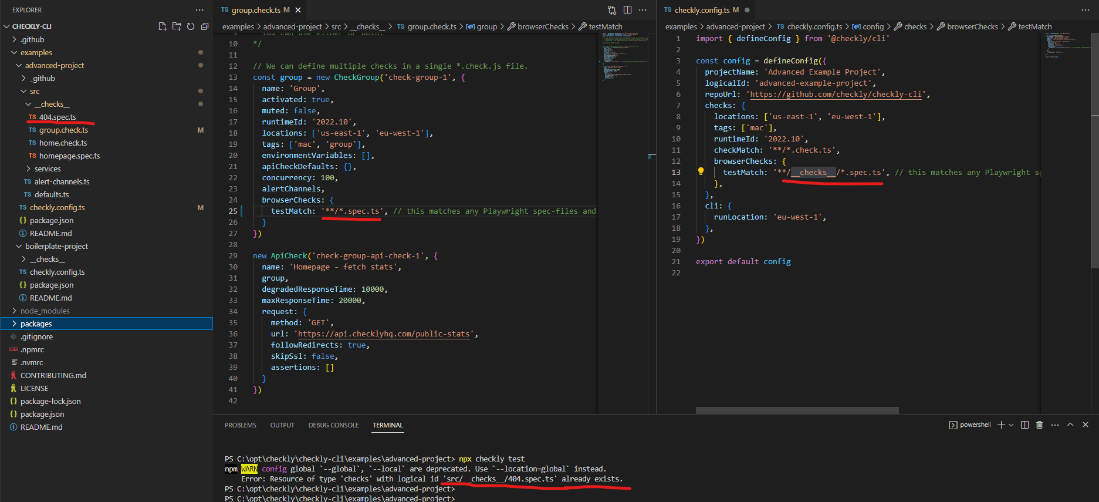Click the right editor horizontal scrollbar
This screenshot has width=1099, height=502.
coord(797,410)
